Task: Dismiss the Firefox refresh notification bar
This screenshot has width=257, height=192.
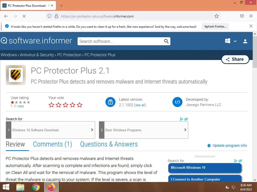Action: (251, 26)
